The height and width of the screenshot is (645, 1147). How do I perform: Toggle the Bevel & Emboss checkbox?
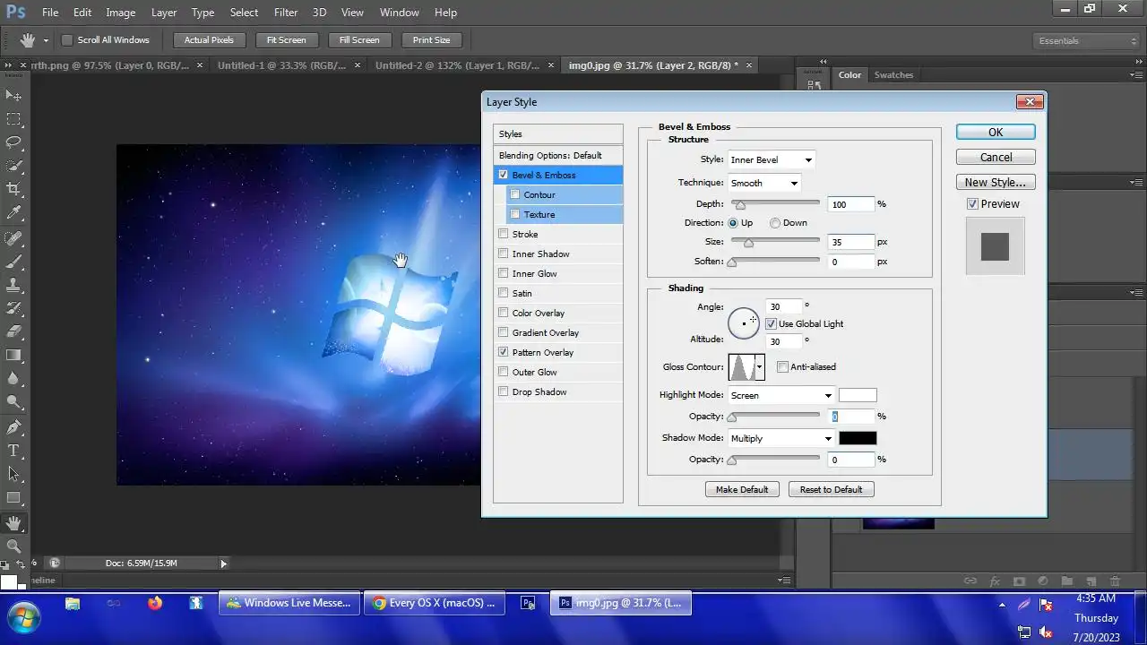(x=503, y=175)
